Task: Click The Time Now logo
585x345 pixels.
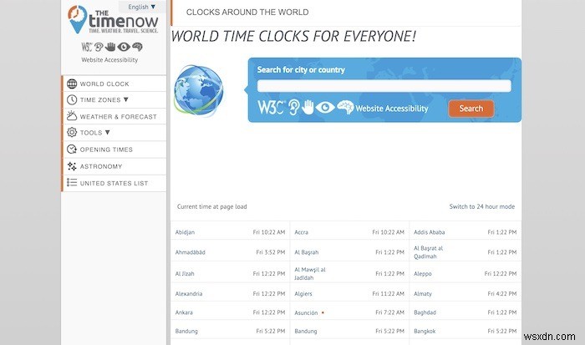Action: click(x=113, y=20)
